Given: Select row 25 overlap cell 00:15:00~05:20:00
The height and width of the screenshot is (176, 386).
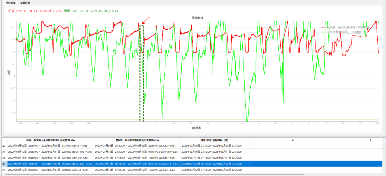Looking at the screenshot, I should pos(215,164).
